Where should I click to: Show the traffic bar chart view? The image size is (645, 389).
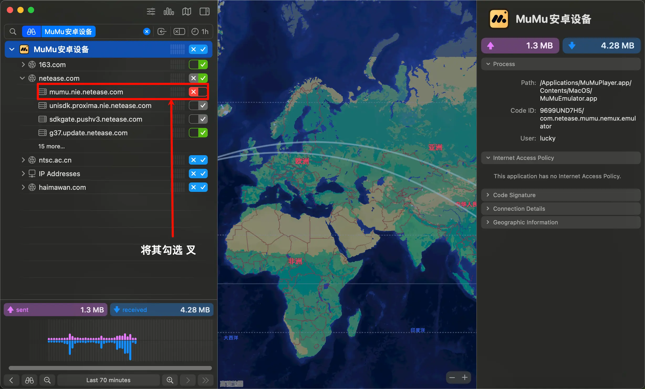(169, 12)
